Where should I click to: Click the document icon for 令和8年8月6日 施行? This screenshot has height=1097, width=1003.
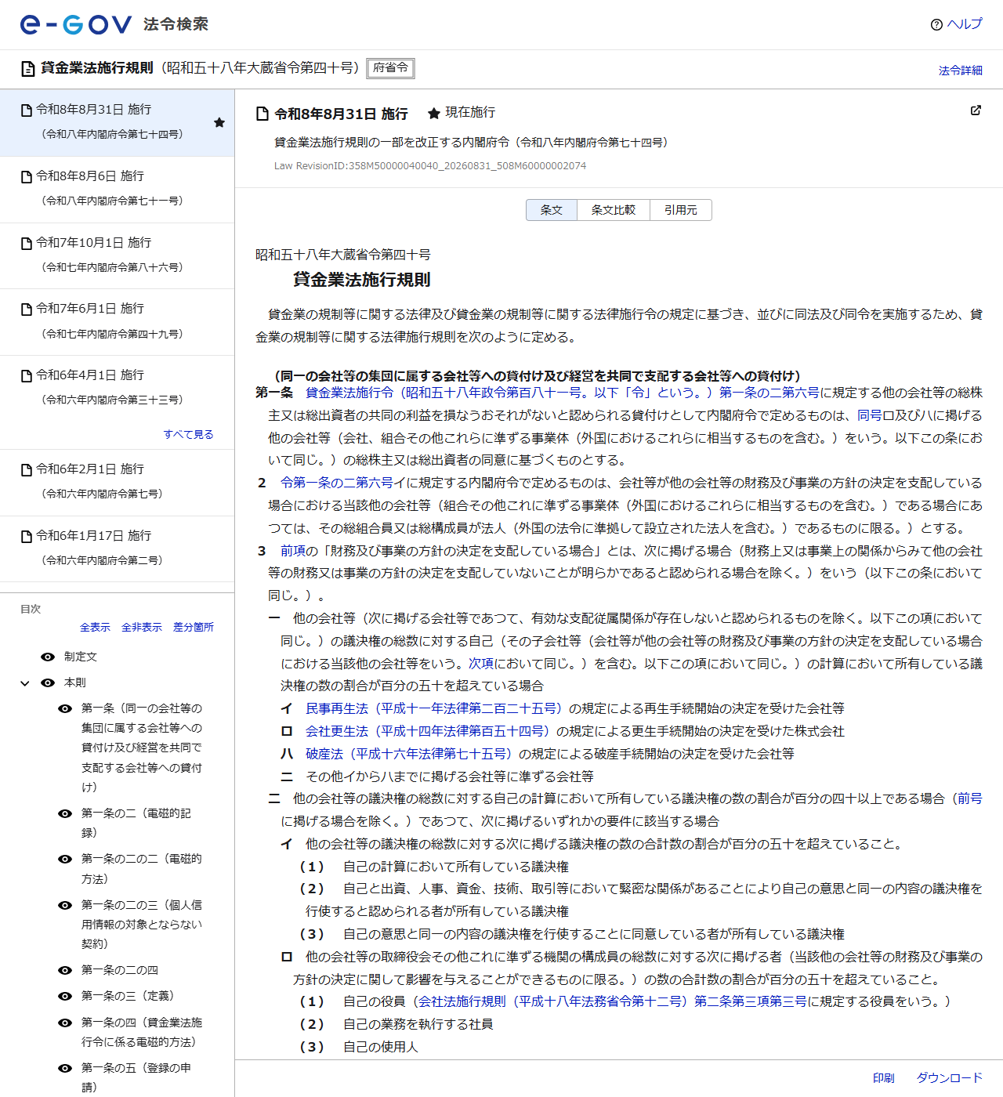click(x=27, y=177)
